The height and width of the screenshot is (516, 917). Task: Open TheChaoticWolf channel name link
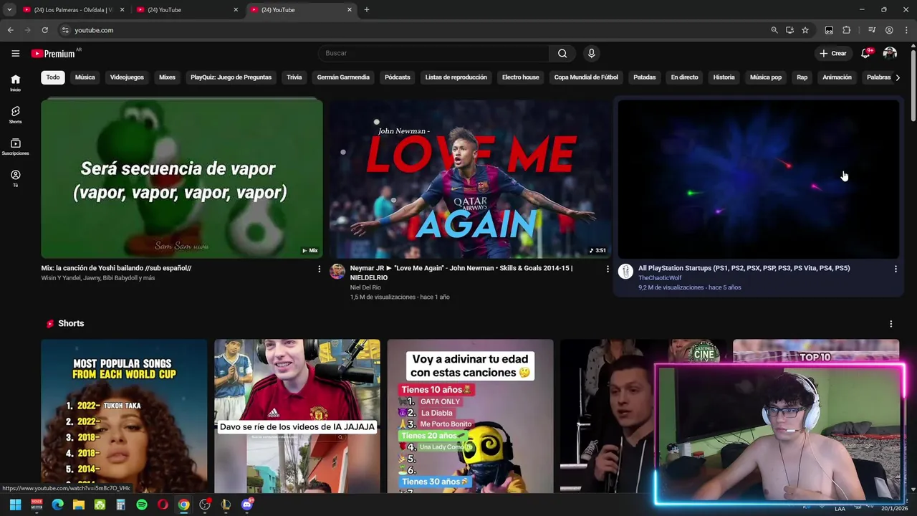coord(660,278)
